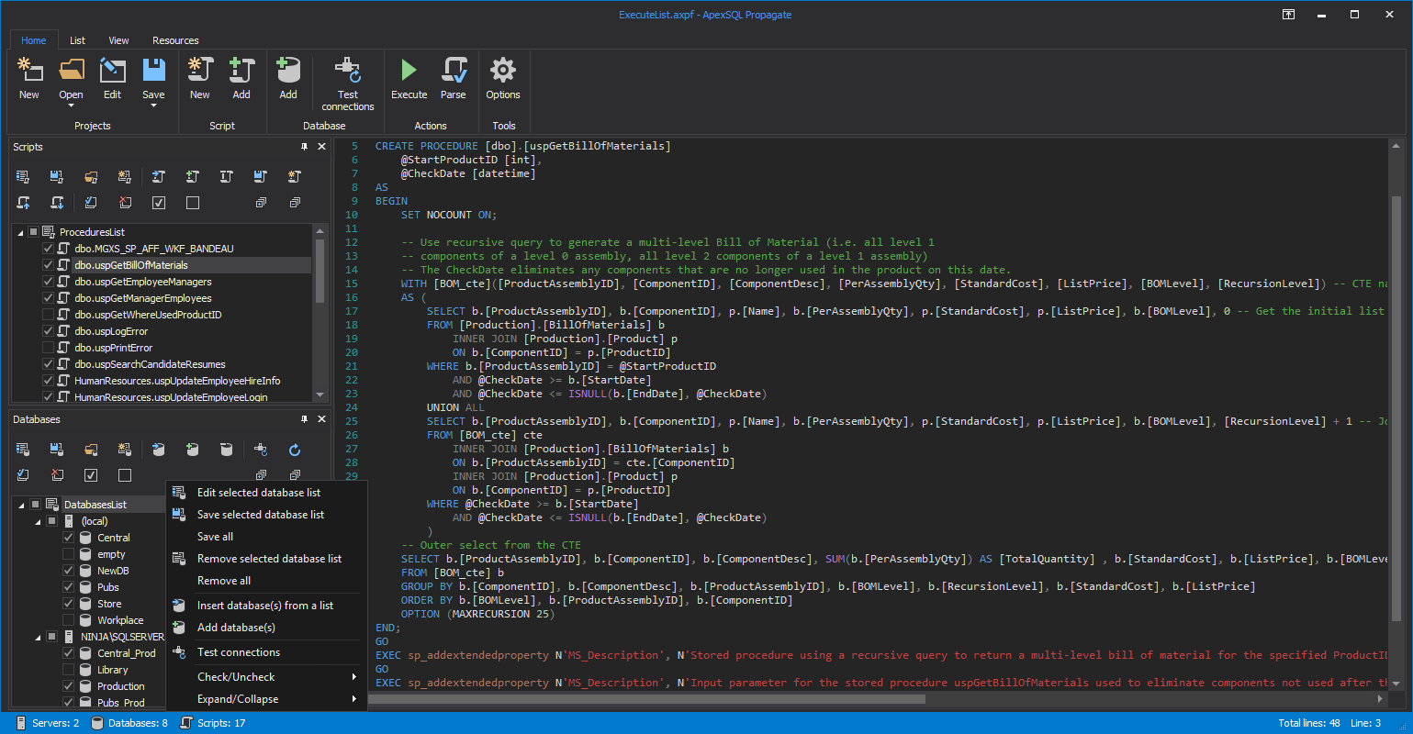Click Add database icon in Database ribbon group
The width and height of the screenshot is (1413, 734).
pyautogui.click(x=288, y=70)
